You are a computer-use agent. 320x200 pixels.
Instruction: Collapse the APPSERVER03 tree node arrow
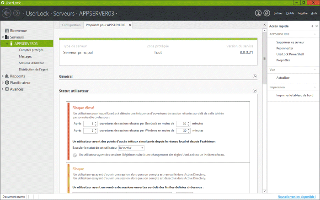(x=7, y=44)
